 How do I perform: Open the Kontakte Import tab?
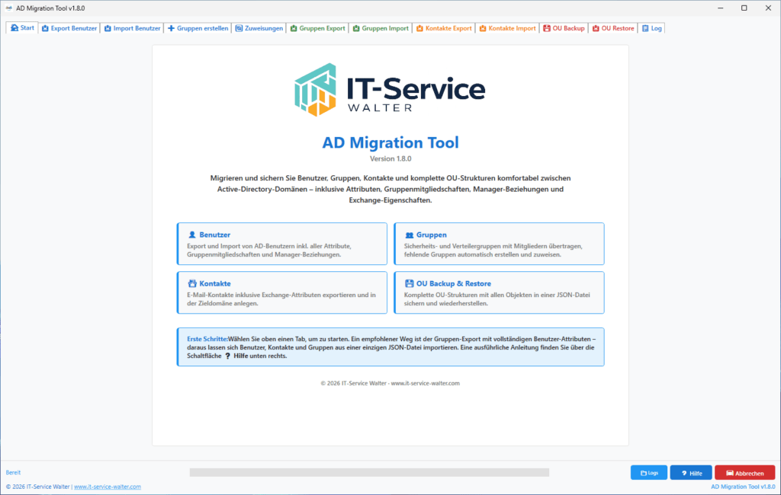click(x=507, y=28)
